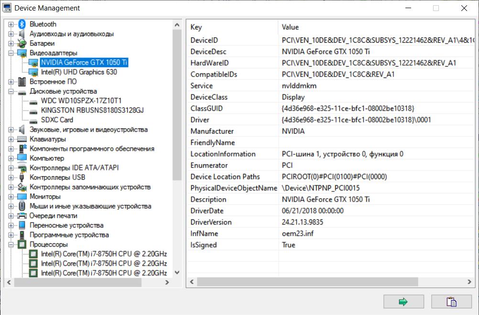479x315 pixels.
Task: Click the down arrow of device tree scrollbar
Action: point(177,272)
